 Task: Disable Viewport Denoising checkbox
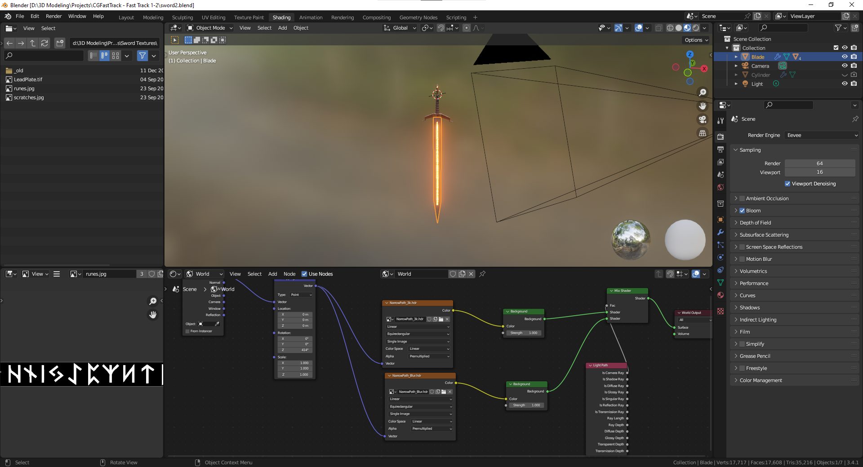point(787,184)
